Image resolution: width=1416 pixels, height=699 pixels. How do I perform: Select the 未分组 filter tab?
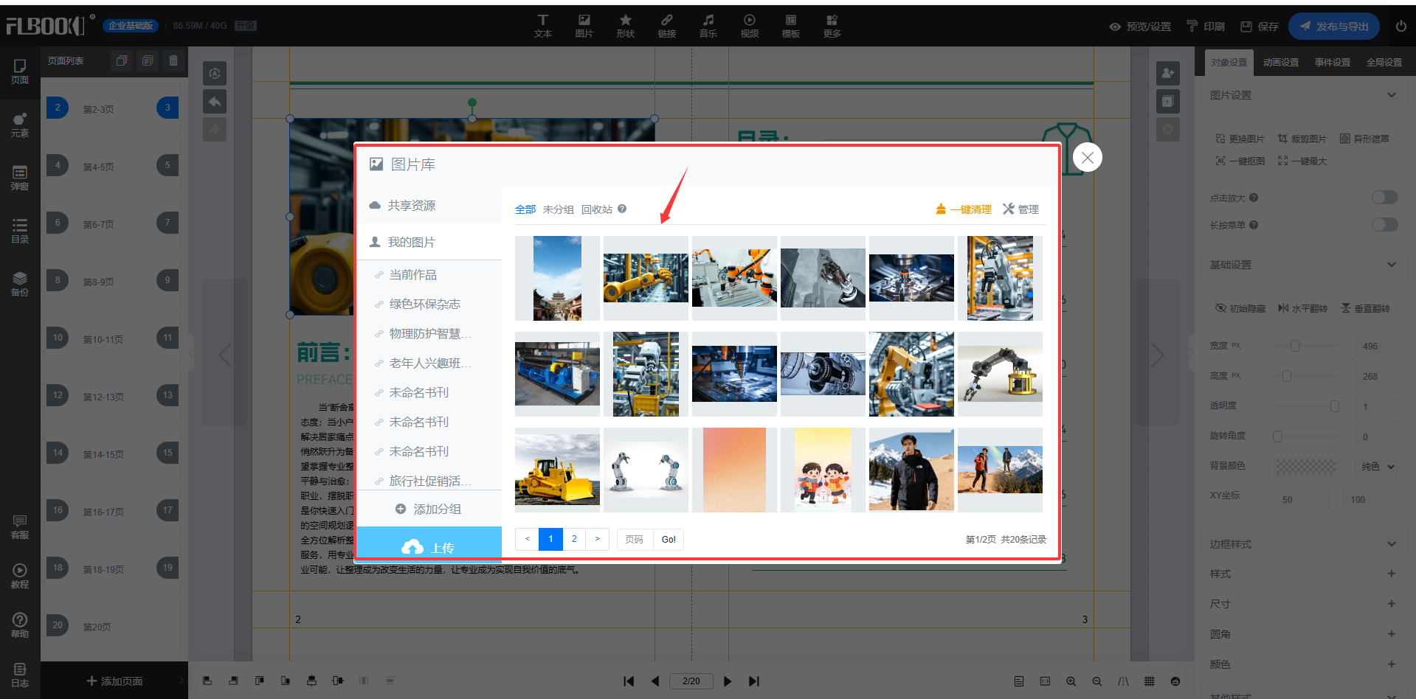tap(558, 209)
